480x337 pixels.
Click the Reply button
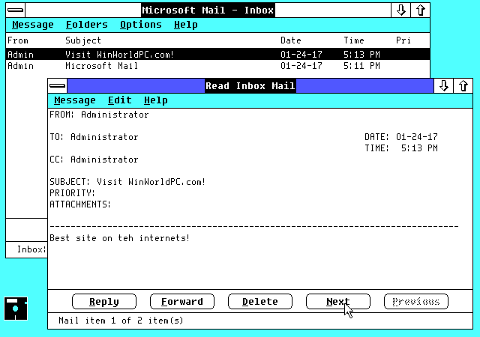tap(104, 302)
